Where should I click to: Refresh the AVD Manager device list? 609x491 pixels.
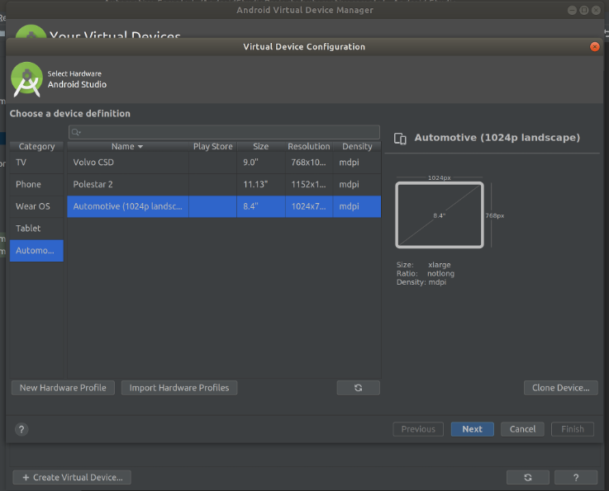click(528, 478)
